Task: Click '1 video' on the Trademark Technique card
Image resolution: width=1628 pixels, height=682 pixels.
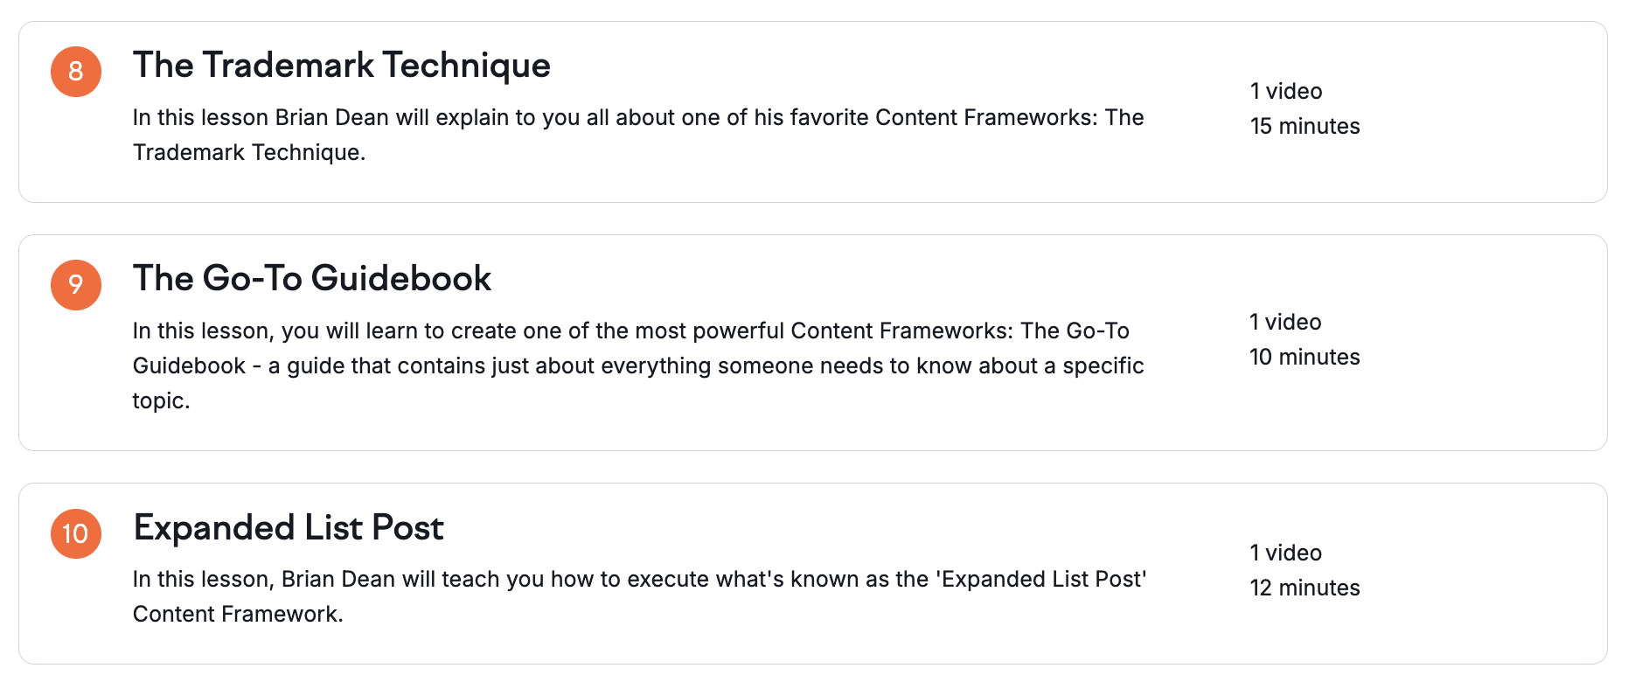Action: [x=1285, y=92]
